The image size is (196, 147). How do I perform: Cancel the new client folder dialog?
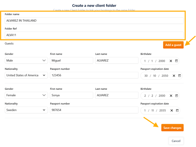tap(176, 141)
